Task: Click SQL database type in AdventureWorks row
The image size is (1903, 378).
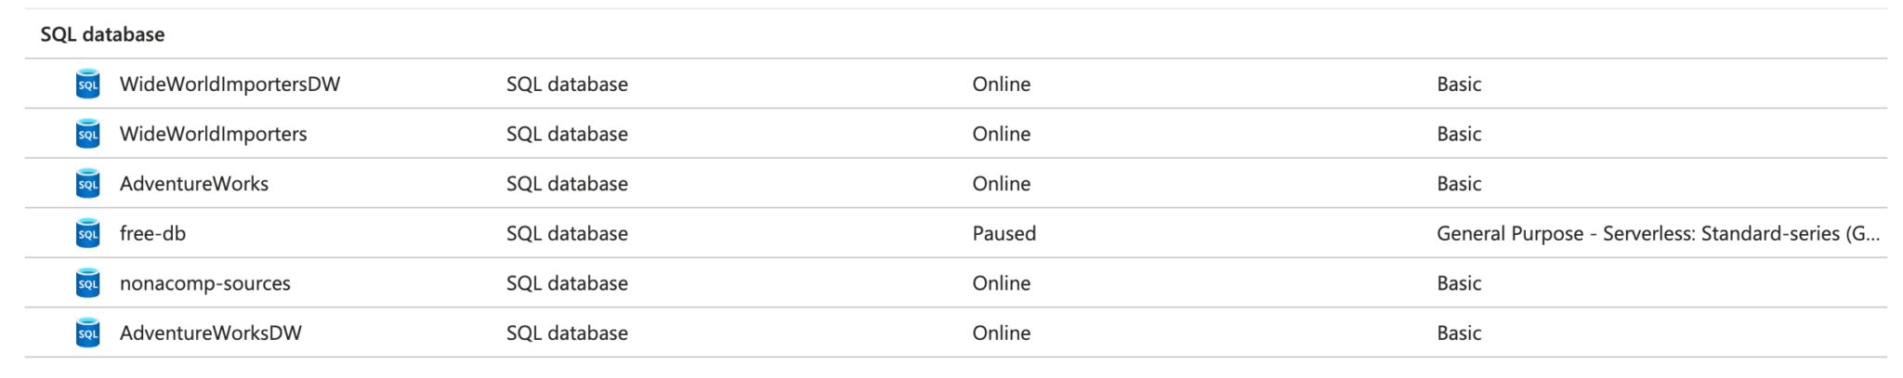Action: point(567,184)
